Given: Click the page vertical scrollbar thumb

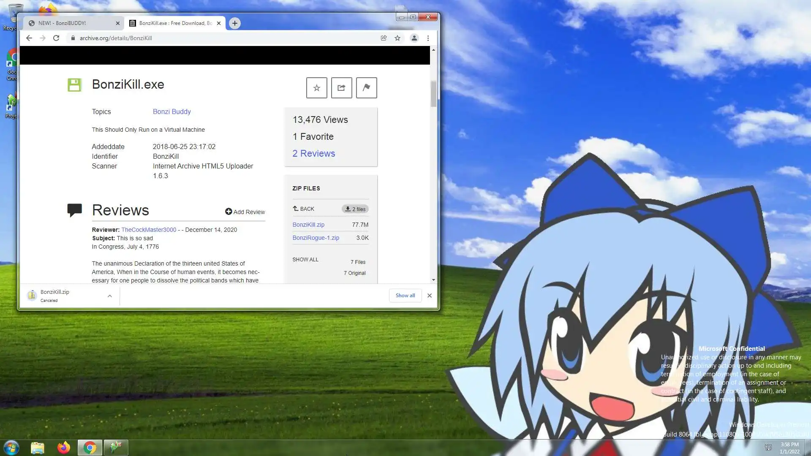Looking at the screenshot, I should pos(433,94).
